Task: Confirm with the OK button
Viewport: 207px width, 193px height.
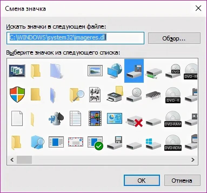Action: click(142, 181)
